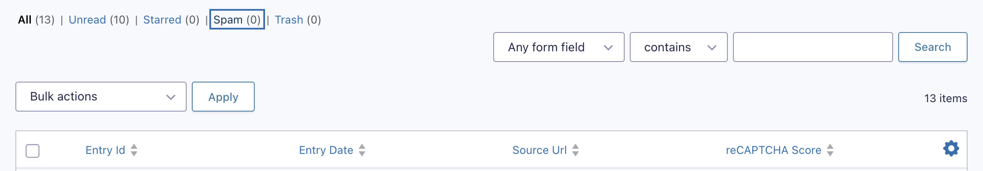Switch to the Unread entries filter
Viewport: 983px width, 171px height.
[87, 20]
